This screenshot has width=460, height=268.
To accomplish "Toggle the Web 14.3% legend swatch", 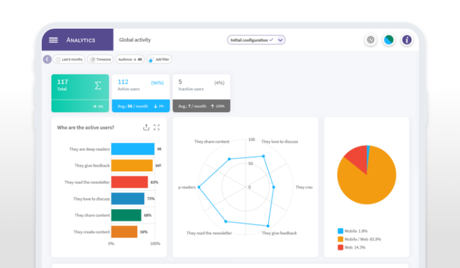I will click(x=340, y=247).
